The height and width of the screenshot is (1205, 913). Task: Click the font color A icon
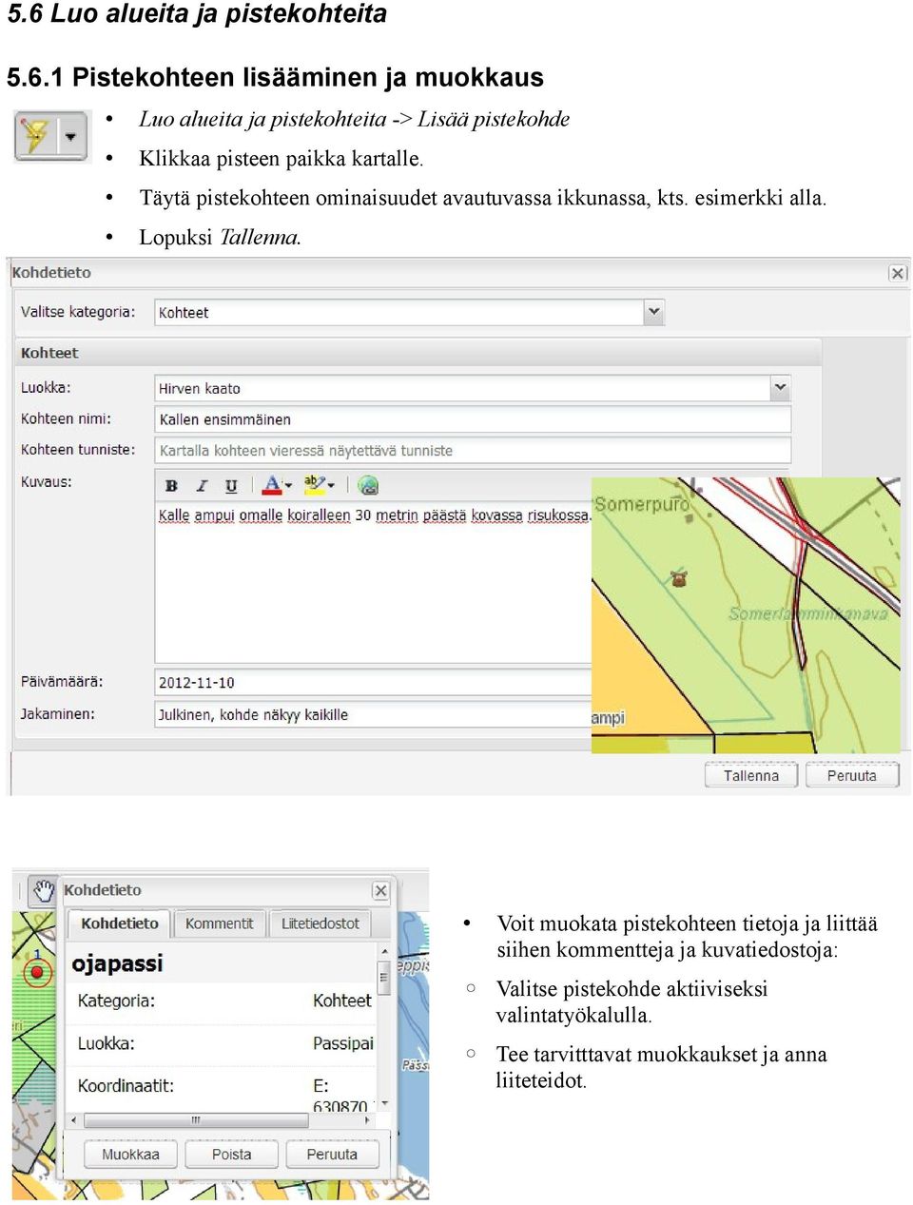click(272, 485)
